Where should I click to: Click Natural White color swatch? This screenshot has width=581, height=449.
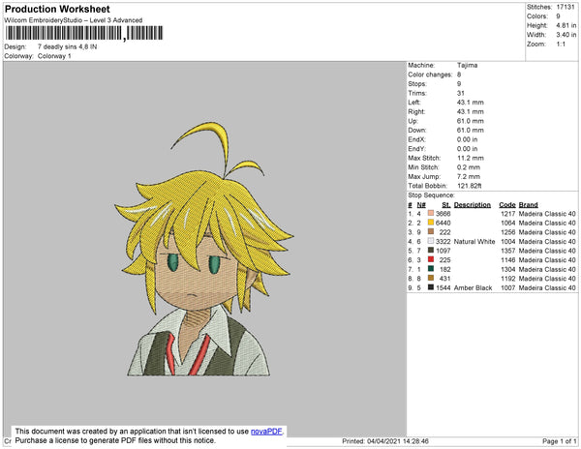coord(431,241)
